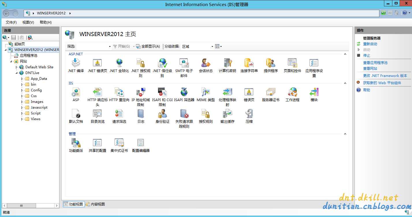The height and width of the screenshot is (217, 412).
Task: Open the 输出缓存 feature
Action: pyautogui.click(x=228, y=116)
